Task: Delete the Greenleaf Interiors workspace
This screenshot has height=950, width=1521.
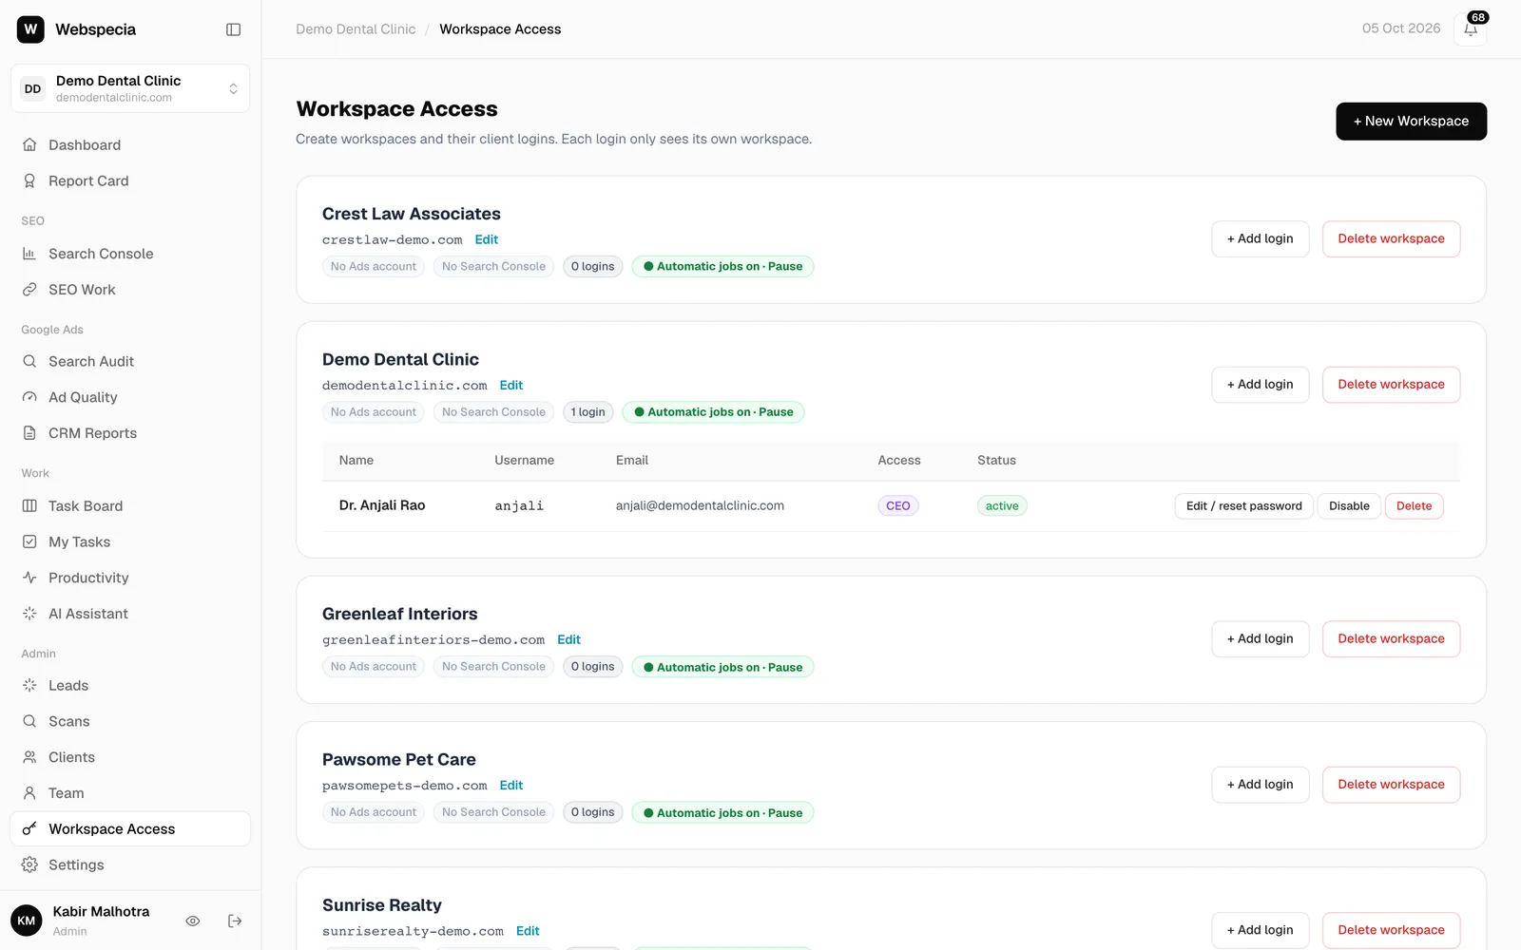Action: point(1391,639)
